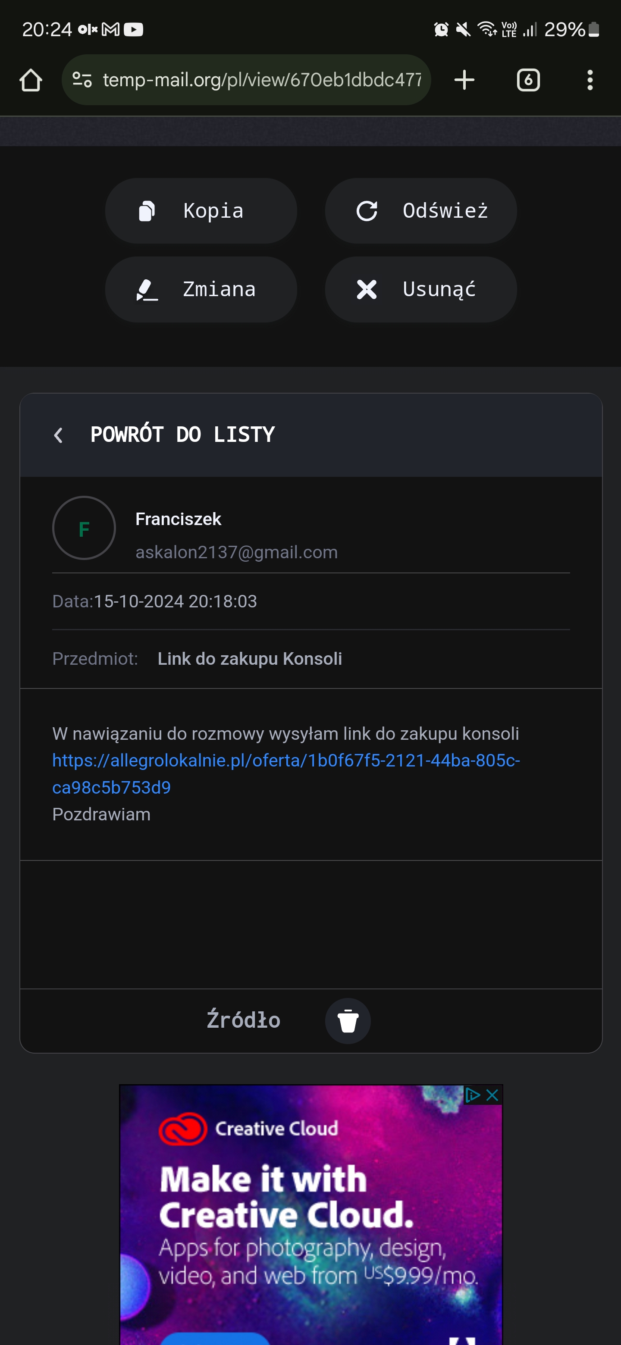Go back using the left chevron arrow

[59, 435]
